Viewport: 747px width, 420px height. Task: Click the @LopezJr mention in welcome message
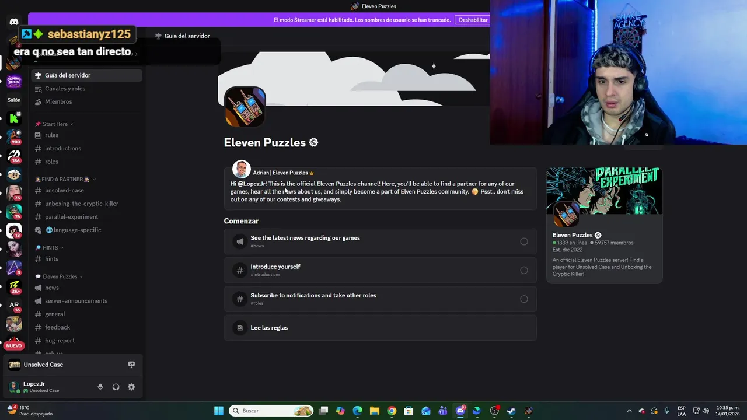coord(252,184)
